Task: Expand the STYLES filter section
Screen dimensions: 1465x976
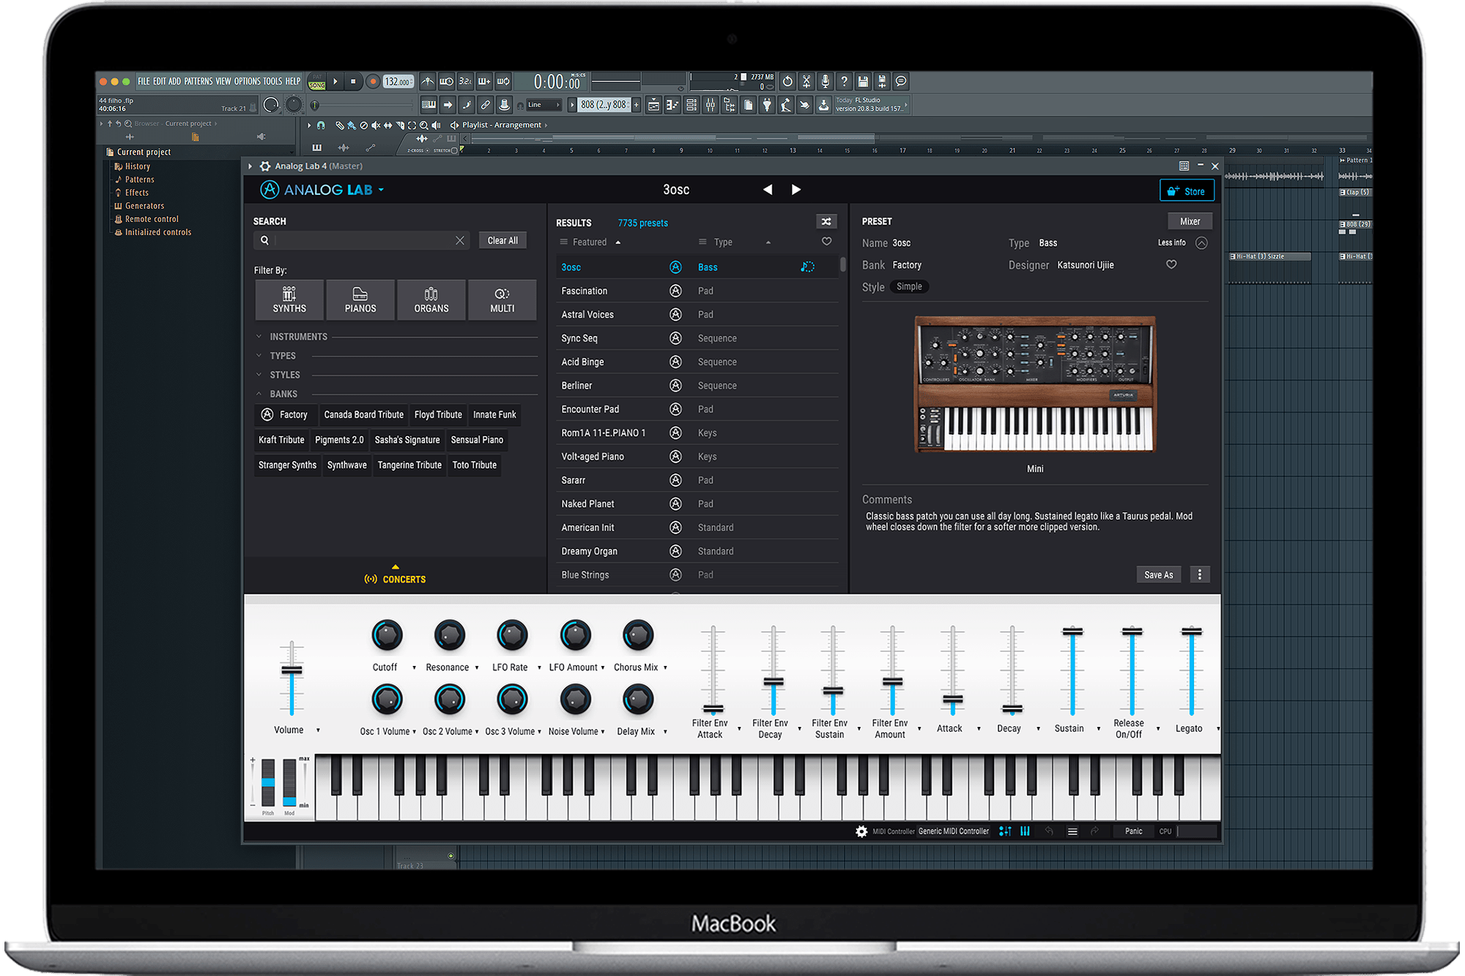Action: point(284,375)
